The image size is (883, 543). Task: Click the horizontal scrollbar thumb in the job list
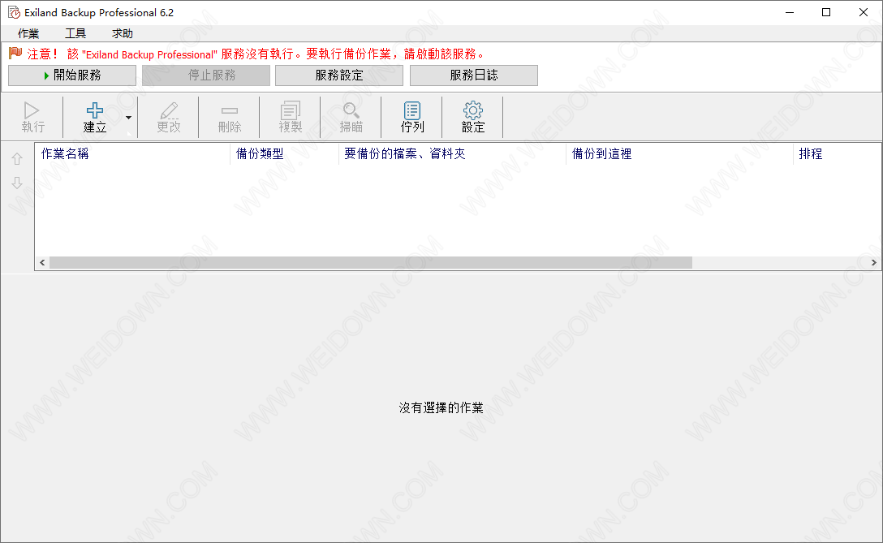[371, 262]
